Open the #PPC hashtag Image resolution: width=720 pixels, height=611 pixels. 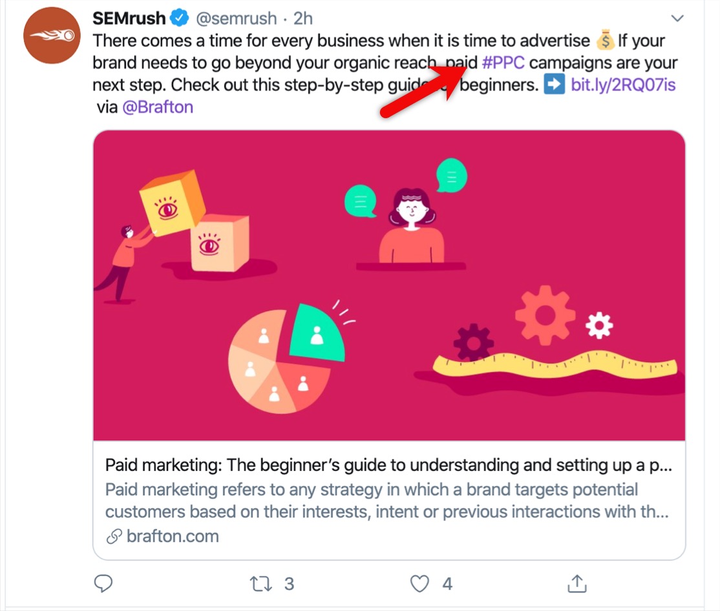click(503, 63)
